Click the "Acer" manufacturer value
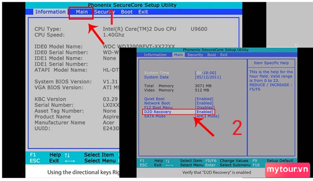313x181 pixels. pos(109,122)
